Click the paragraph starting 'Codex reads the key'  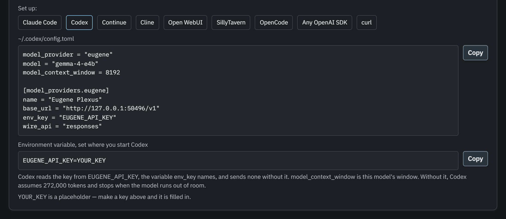point(242,181)
